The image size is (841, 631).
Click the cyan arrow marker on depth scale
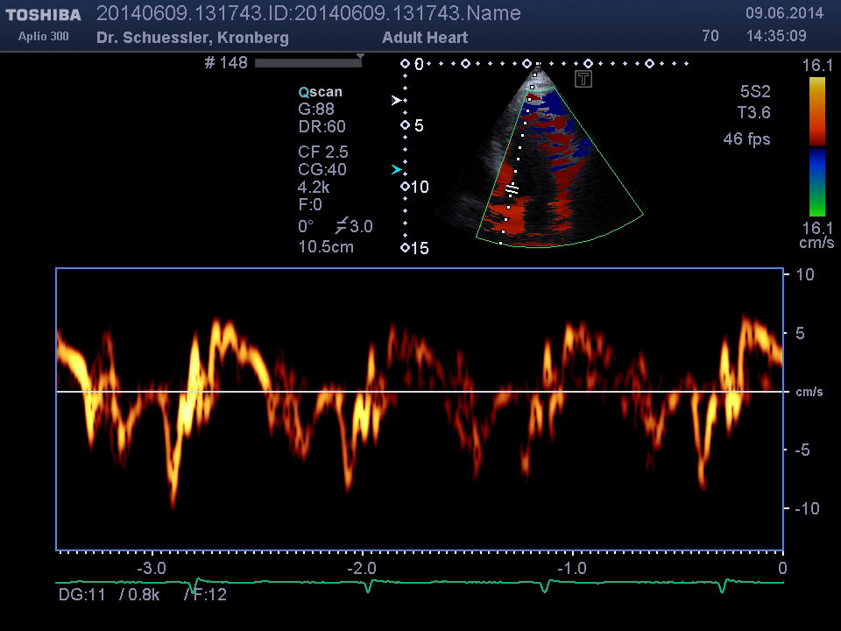click(x=396, y=169)
